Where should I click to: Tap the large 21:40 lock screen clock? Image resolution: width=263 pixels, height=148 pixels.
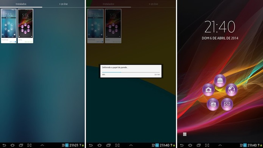(x=220, y=27)
